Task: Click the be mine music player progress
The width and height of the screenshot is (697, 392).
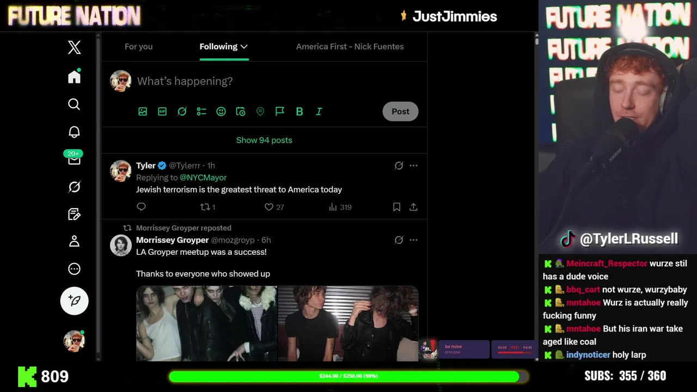Action: [515, 353]
